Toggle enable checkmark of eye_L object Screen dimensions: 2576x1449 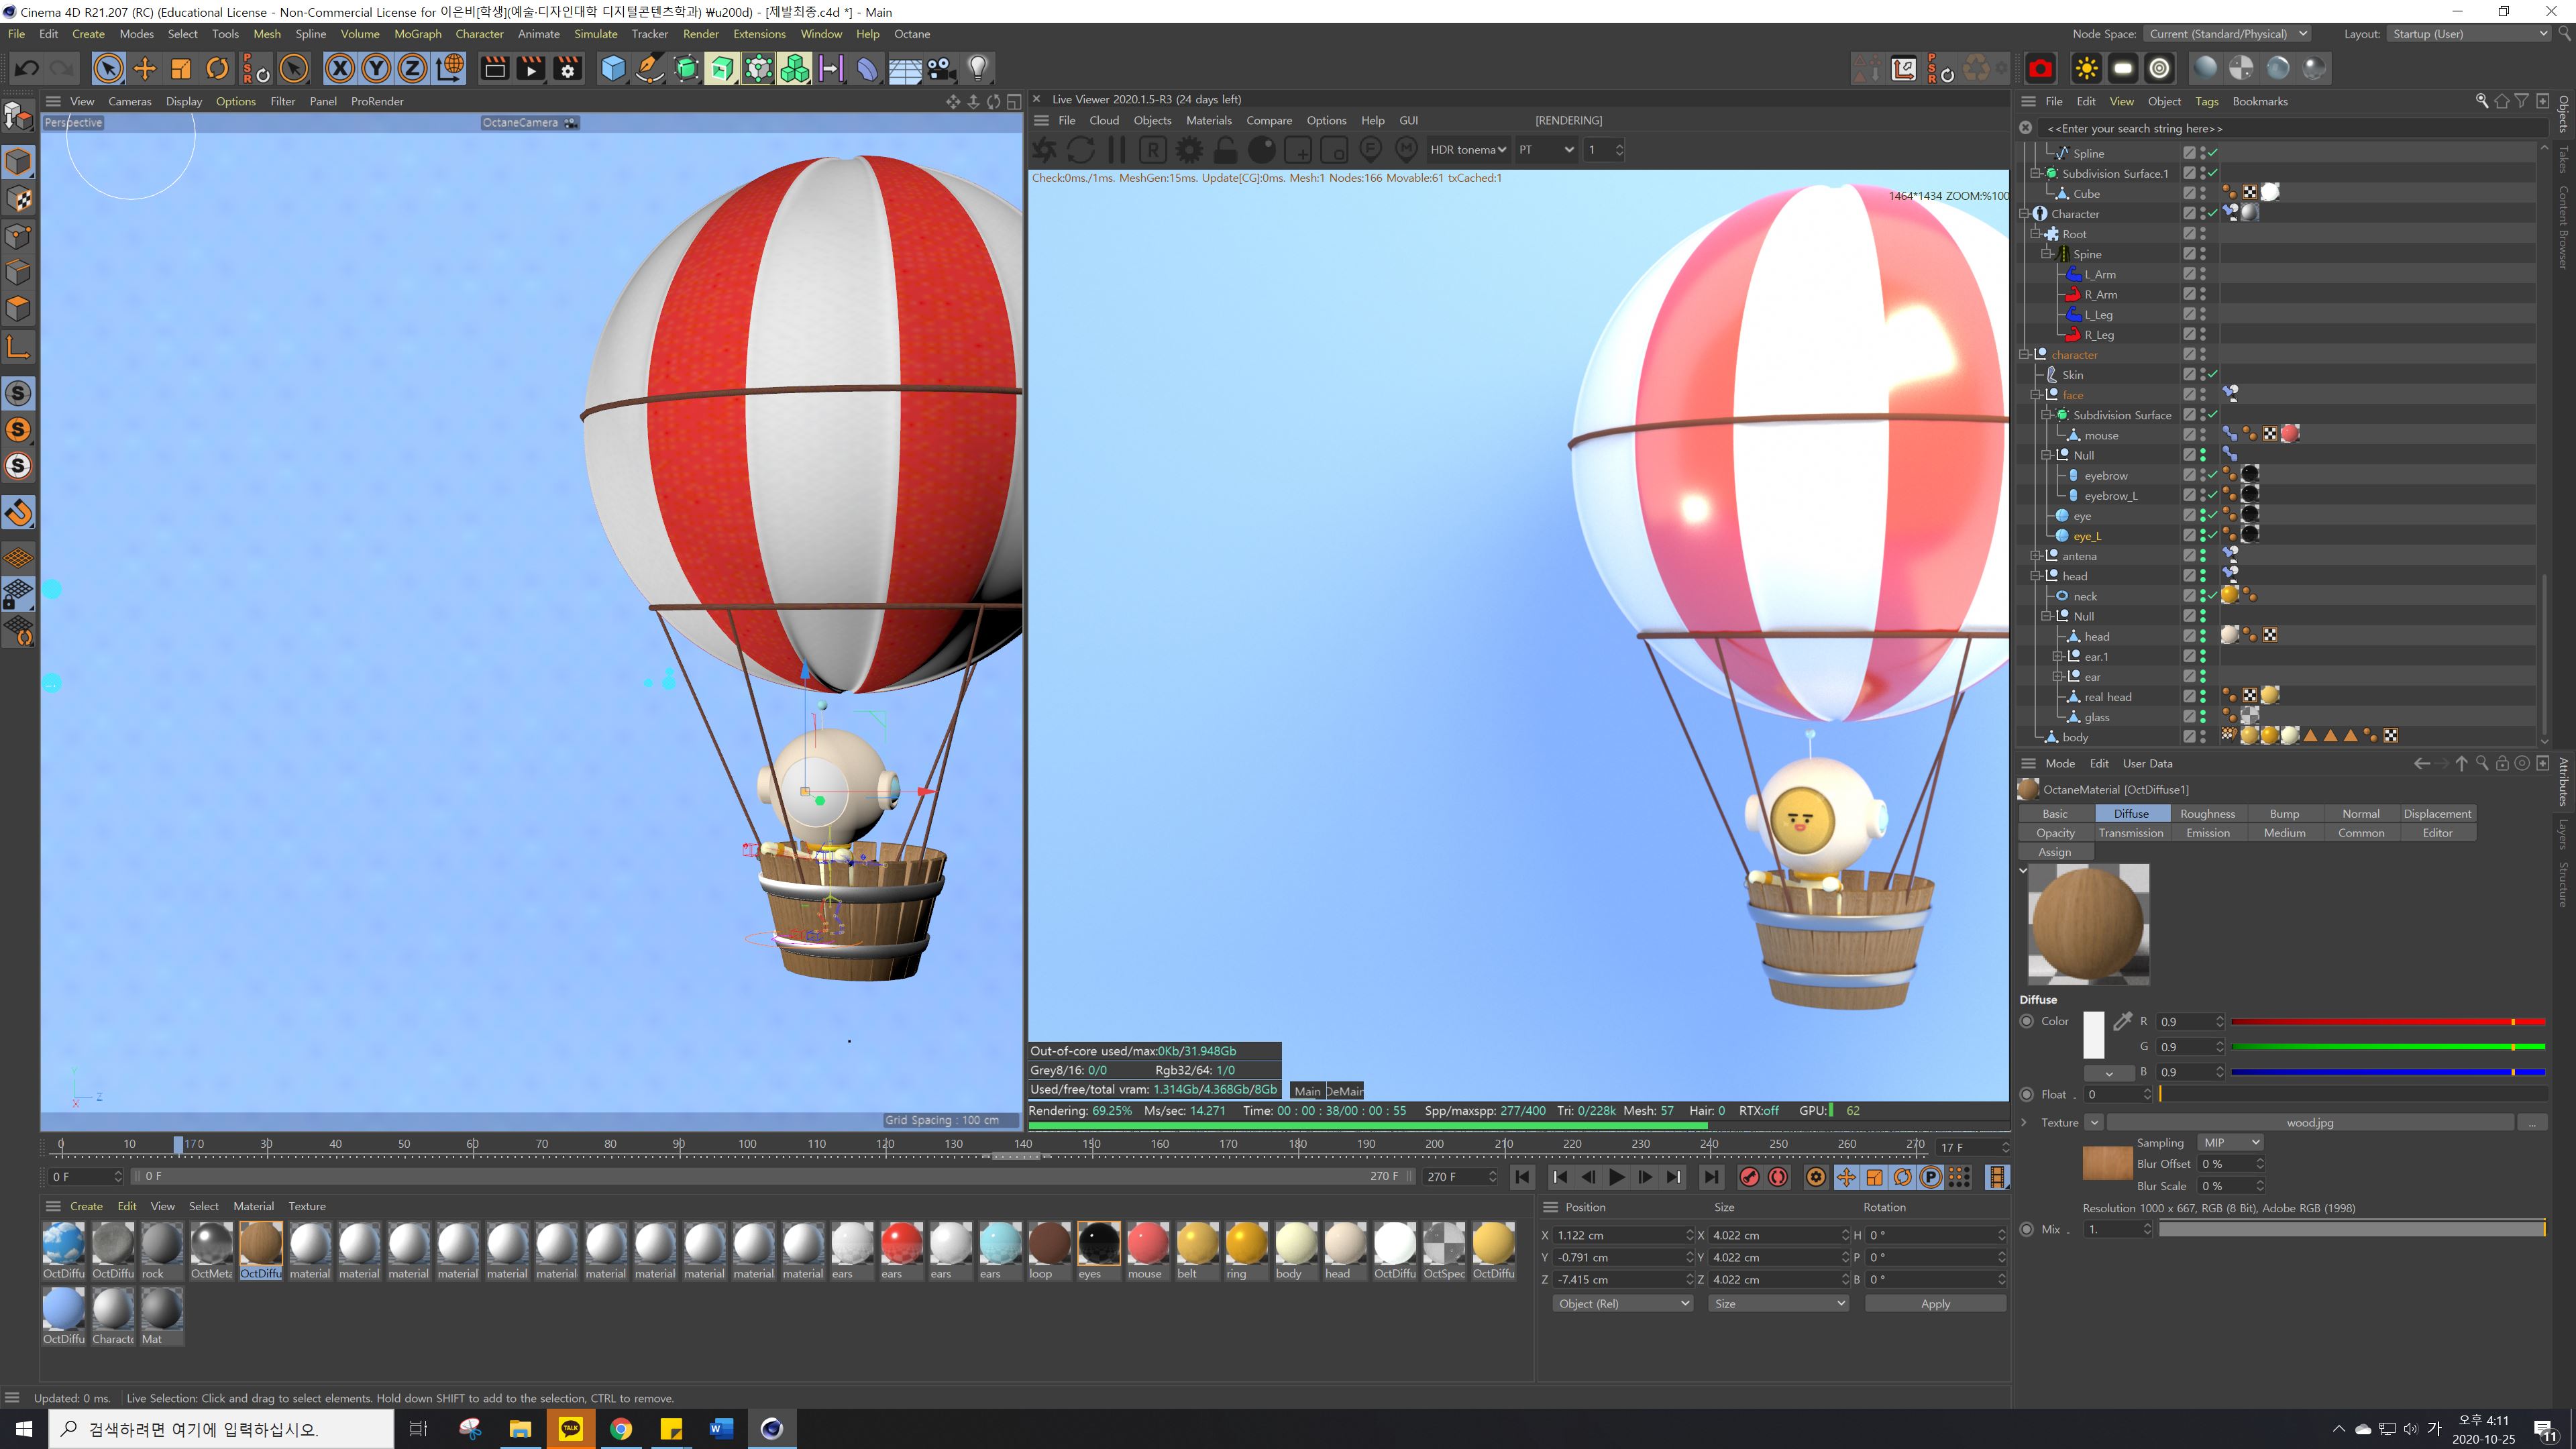[x=2213, y=536]
